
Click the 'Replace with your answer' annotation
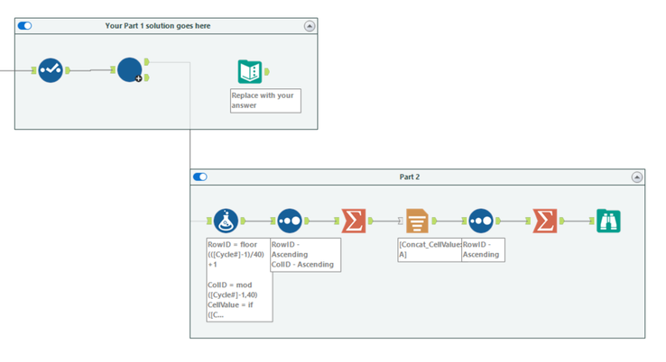265,101
